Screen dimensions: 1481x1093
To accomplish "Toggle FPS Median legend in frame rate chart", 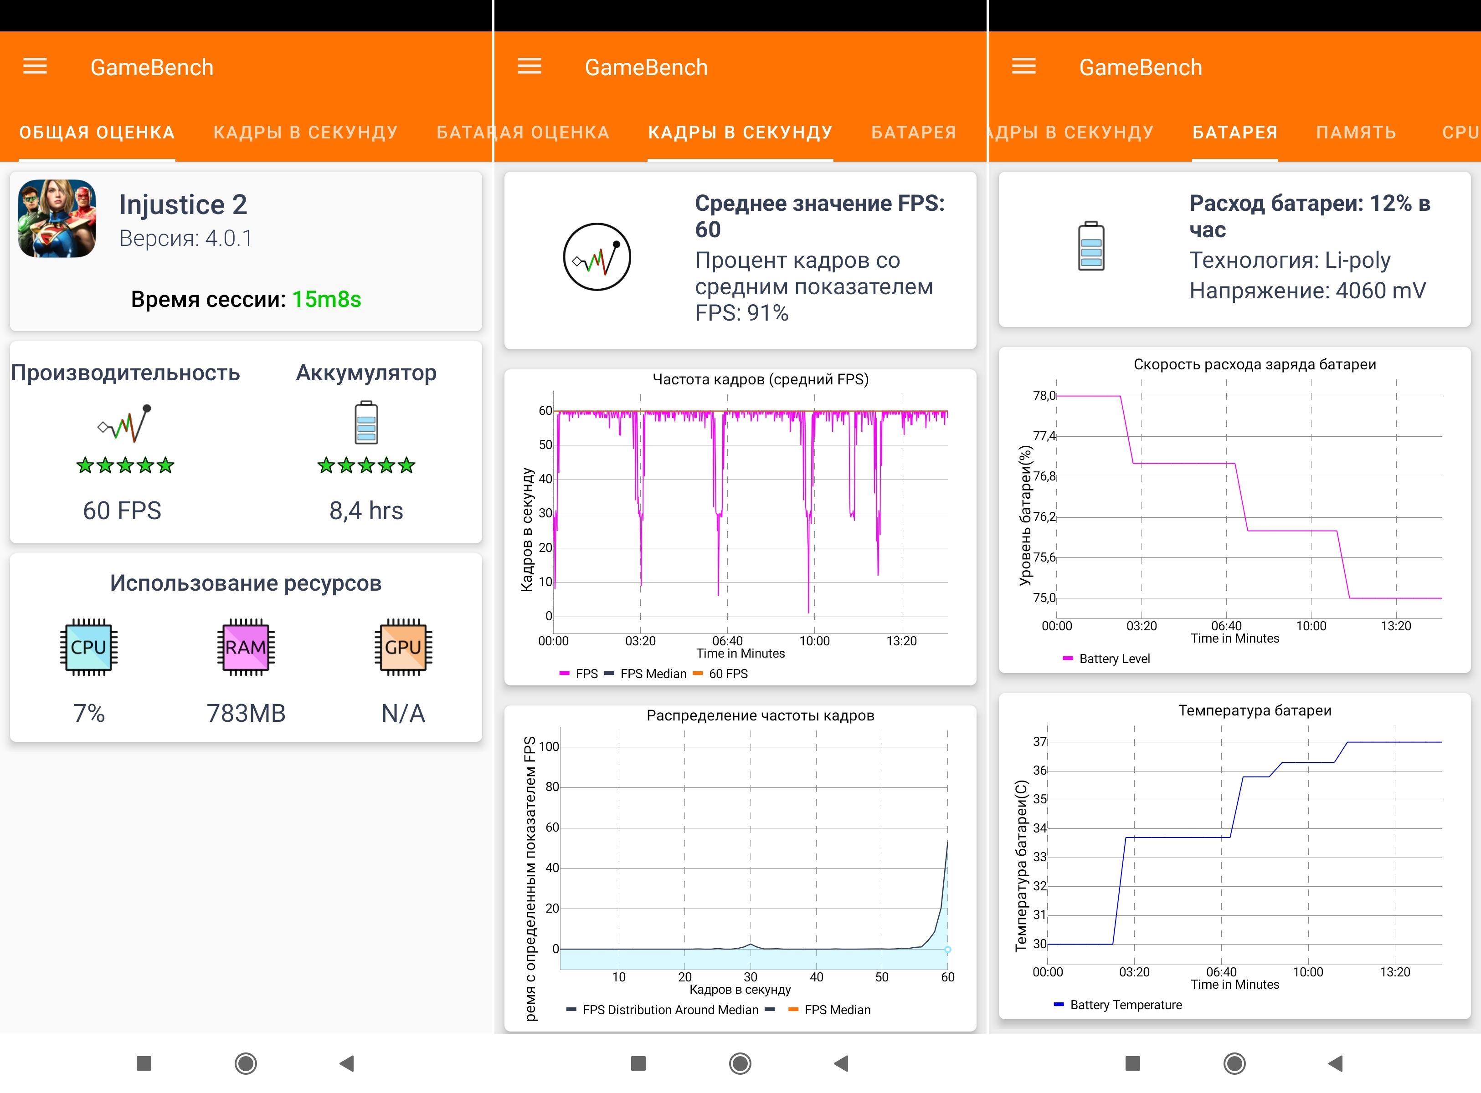I will tap(646, 674).
